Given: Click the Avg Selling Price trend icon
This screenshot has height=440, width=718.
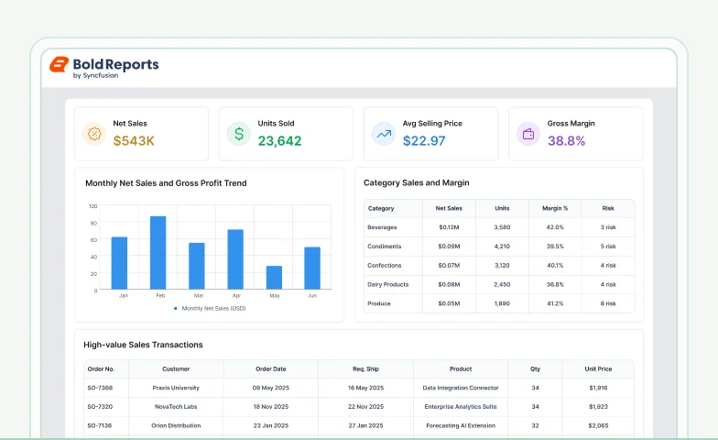Looking at the screenshot, I should tap(384, 134).
